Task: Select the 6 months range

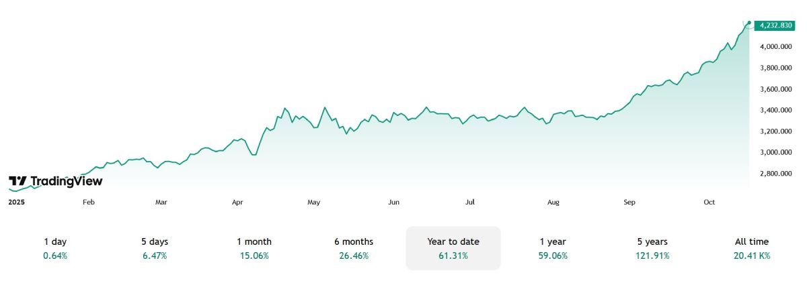Action: point(354,248)
